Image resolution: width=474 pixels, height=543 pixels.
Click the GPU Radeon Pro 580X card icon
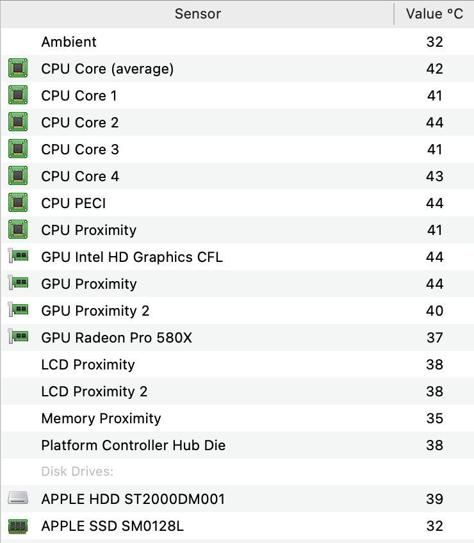click(19, 337)
